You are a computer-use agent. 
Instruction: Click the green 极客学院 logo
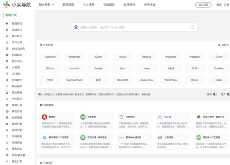pos(83,117)
